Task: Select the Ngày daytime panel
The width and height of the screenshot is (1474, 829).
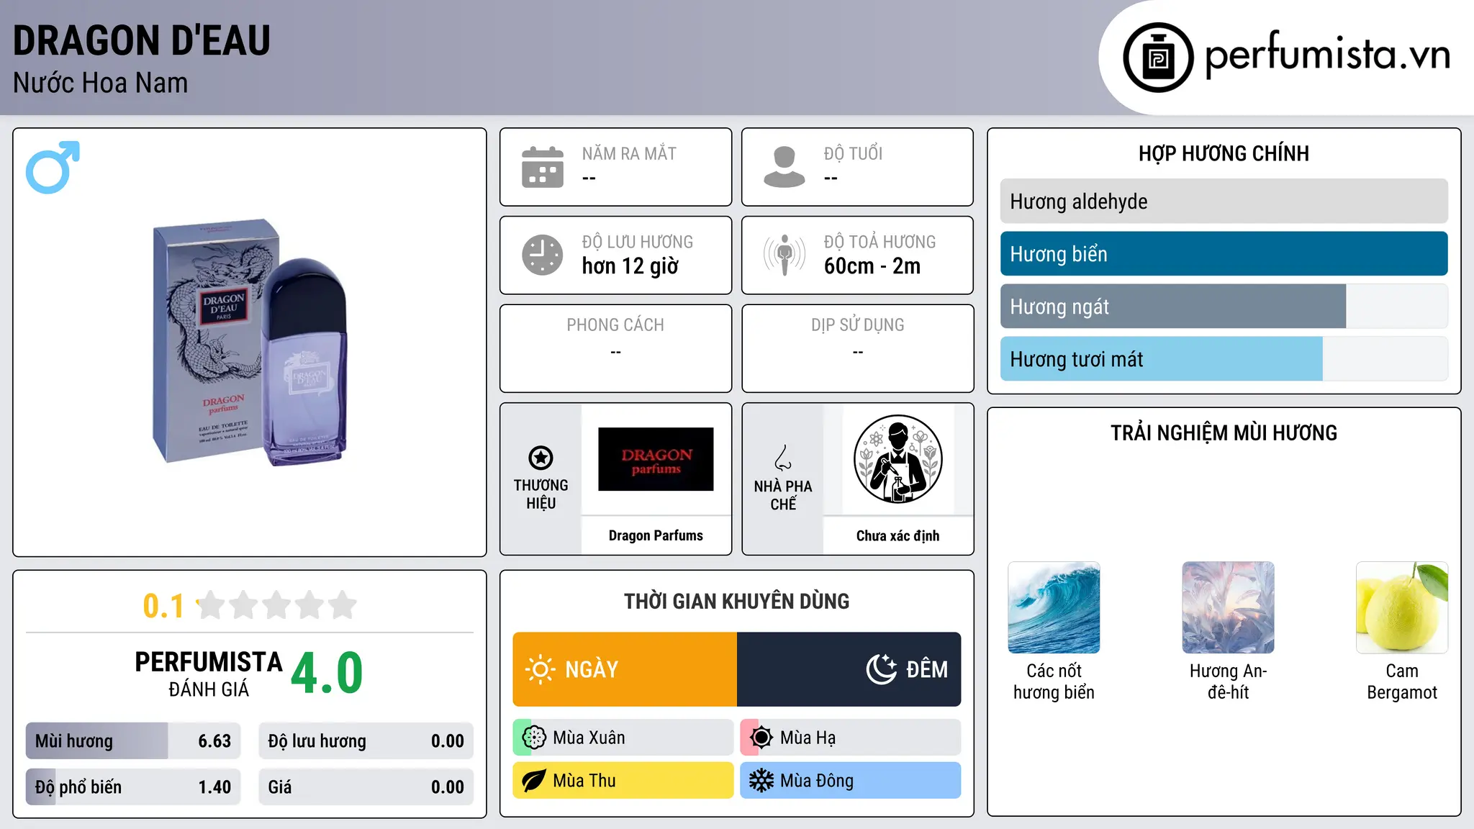Action: point(625,669)
